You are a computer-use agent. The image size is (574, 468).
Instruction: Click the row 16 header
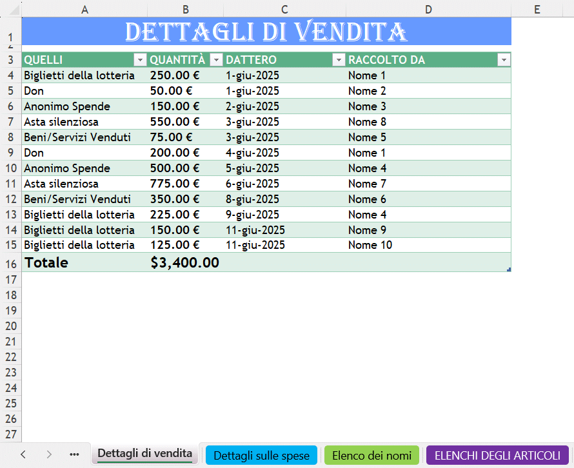[x=10, y=262]
